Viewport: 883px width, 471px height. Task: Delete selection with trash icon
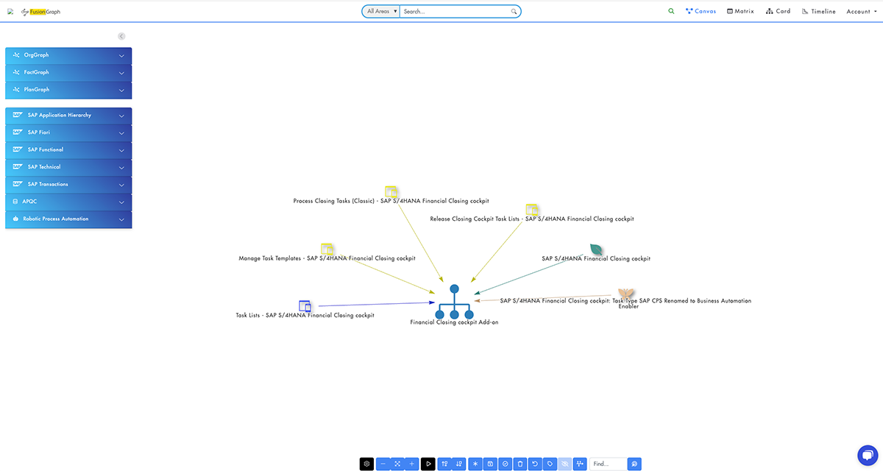pos(520,464)
